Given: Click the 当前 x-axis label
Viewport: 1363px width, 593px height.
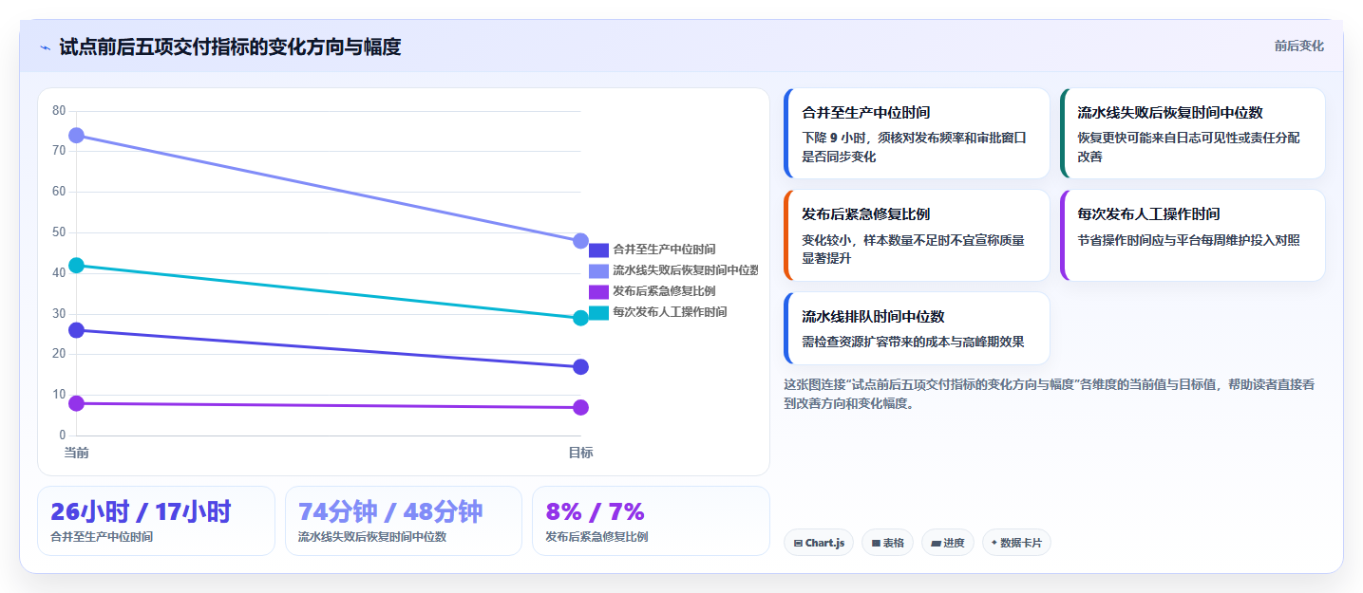Looking at the screenshot, I should 76,453.
